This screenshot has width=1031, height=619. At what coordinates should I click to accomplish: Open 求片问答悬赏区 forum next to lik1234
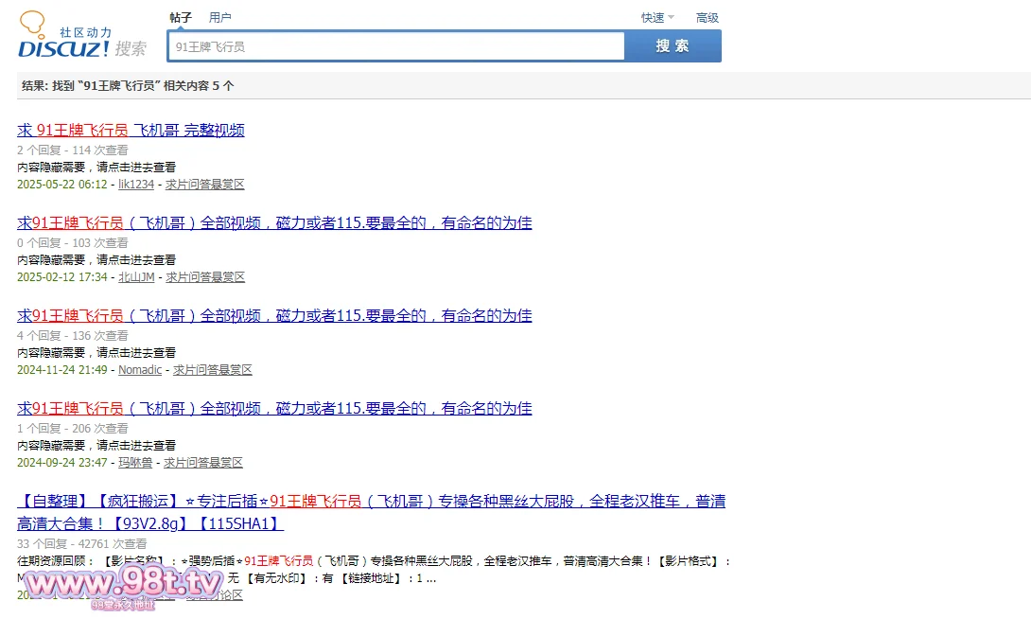(x=204, y=185)
